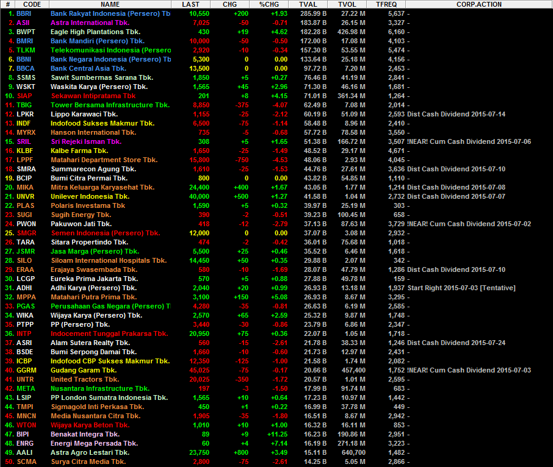This screenshot has height=467, width=553.
Task: Select Siloam International Hospitals Tbk. name
Action: (109, 260)
